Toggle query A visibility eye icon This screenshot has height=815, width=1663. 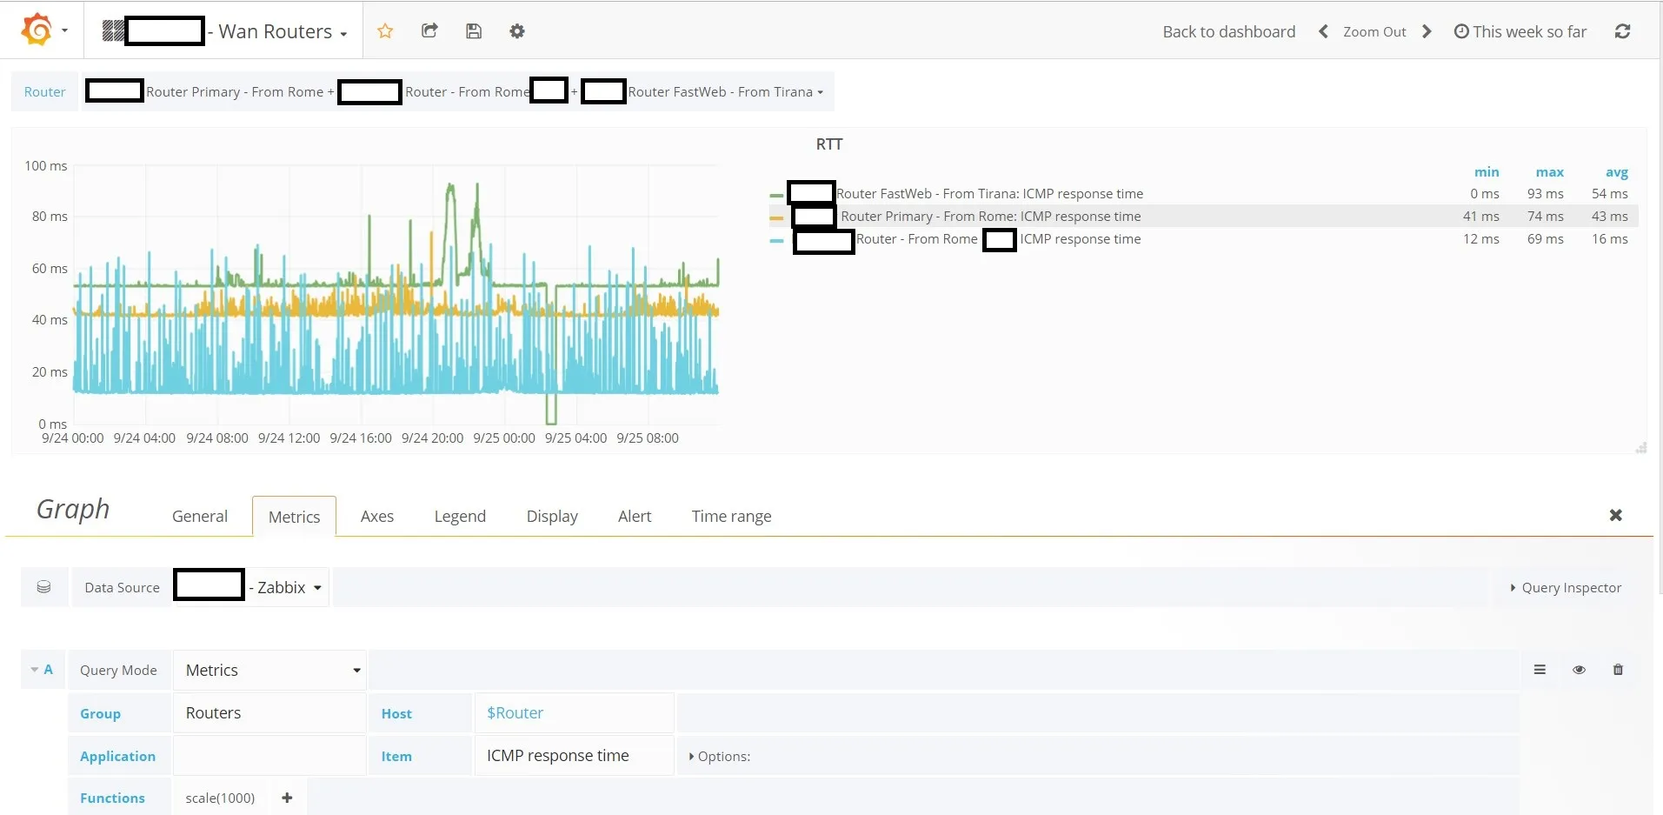pos(1579,670)
